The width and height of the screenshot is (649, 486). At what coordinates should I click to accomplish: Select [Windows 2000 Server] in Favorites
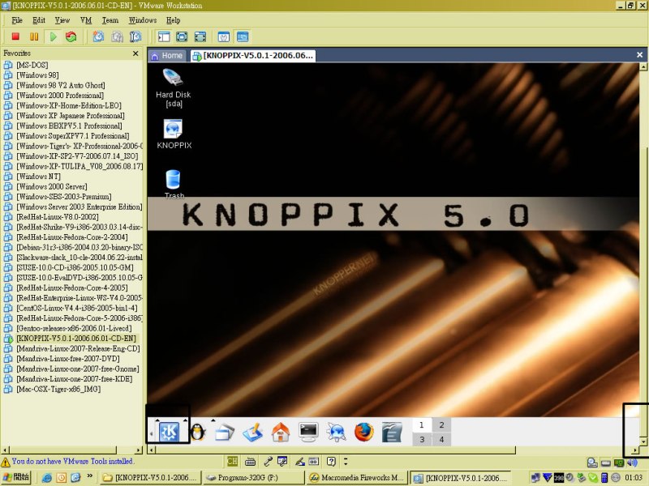pyautogui.click(x=52, y=186)
